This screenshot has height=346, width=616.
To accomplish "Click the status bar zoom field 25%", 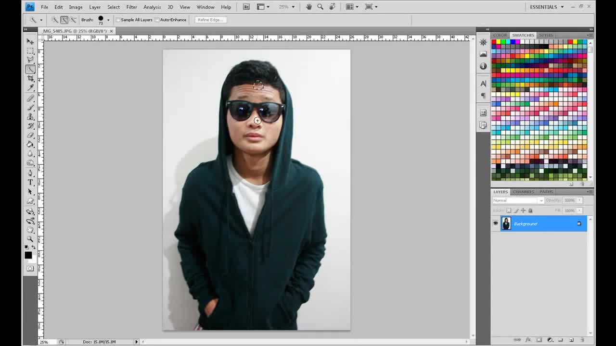I will (44, 342).
